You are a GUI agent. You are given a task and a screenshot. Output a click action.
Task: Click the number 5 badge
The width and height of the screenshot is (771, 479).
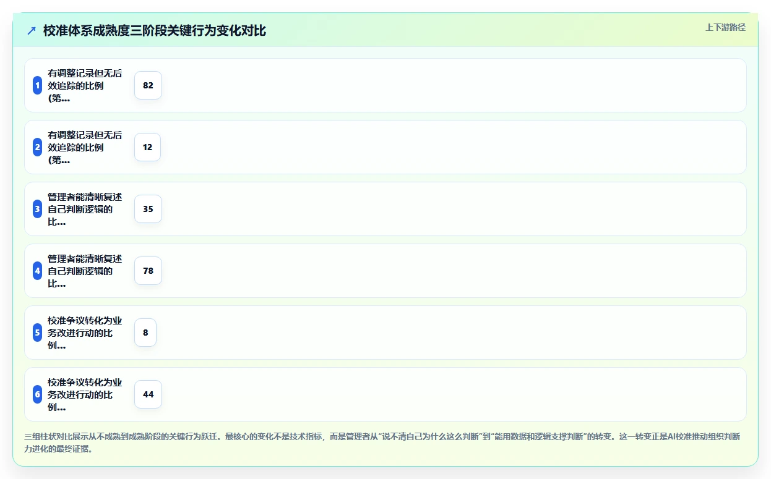(37, 333)
